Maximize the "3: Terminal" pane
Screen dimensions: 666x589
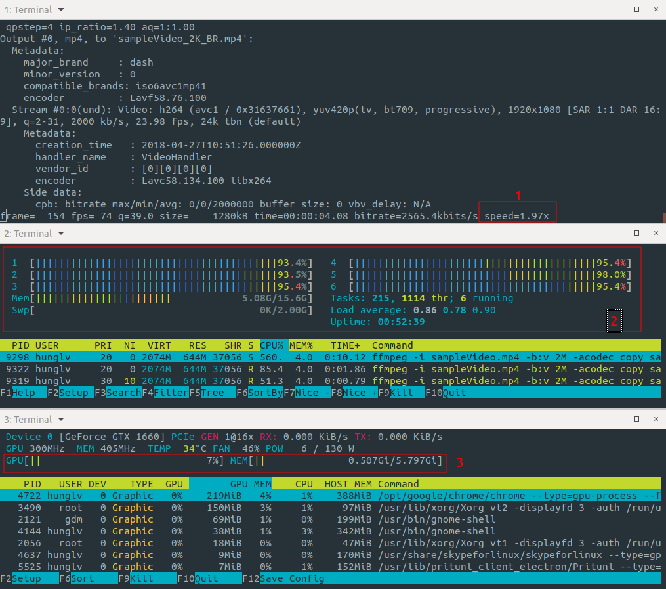click(x=636, y=419)
